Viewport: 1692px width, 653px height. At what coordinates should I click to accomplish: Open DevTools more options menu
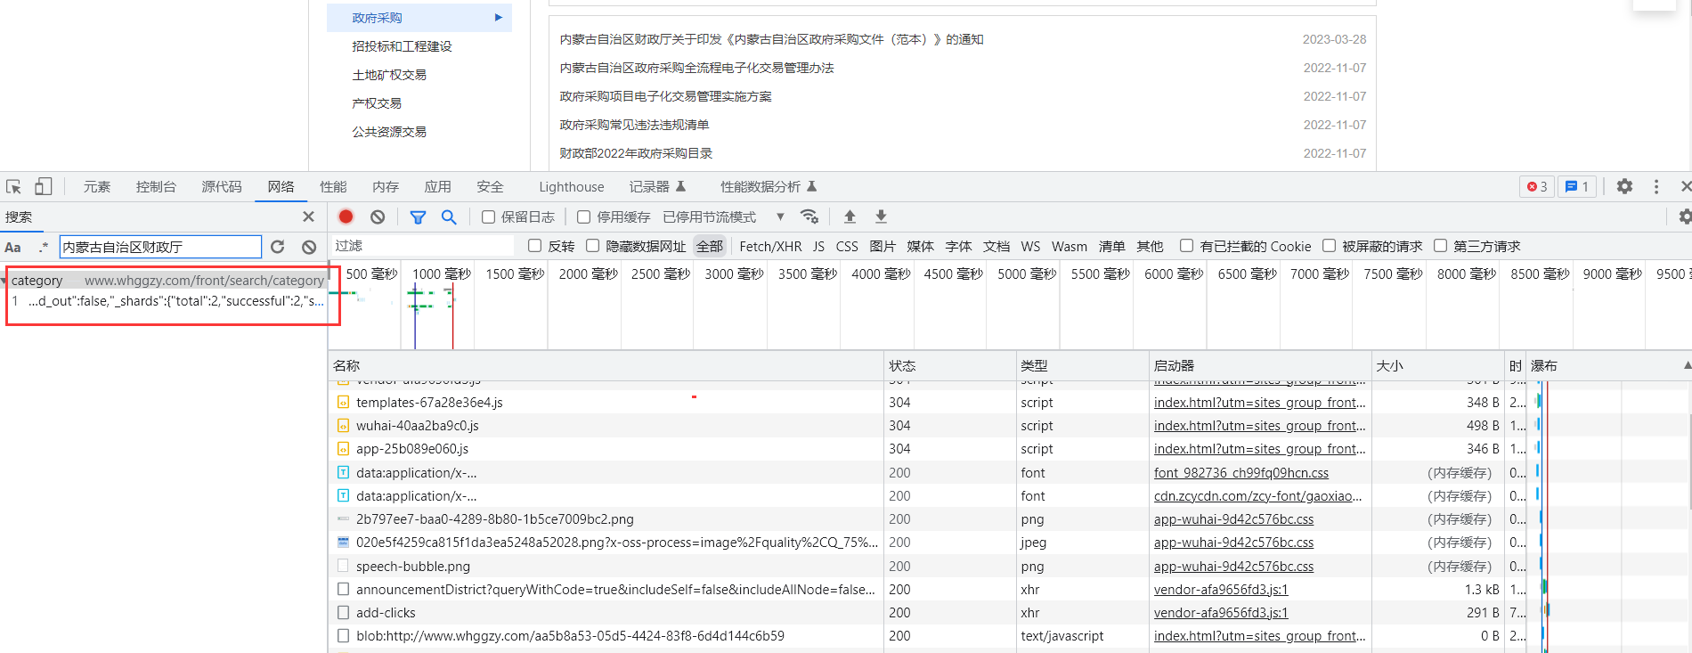[1656, 186]
